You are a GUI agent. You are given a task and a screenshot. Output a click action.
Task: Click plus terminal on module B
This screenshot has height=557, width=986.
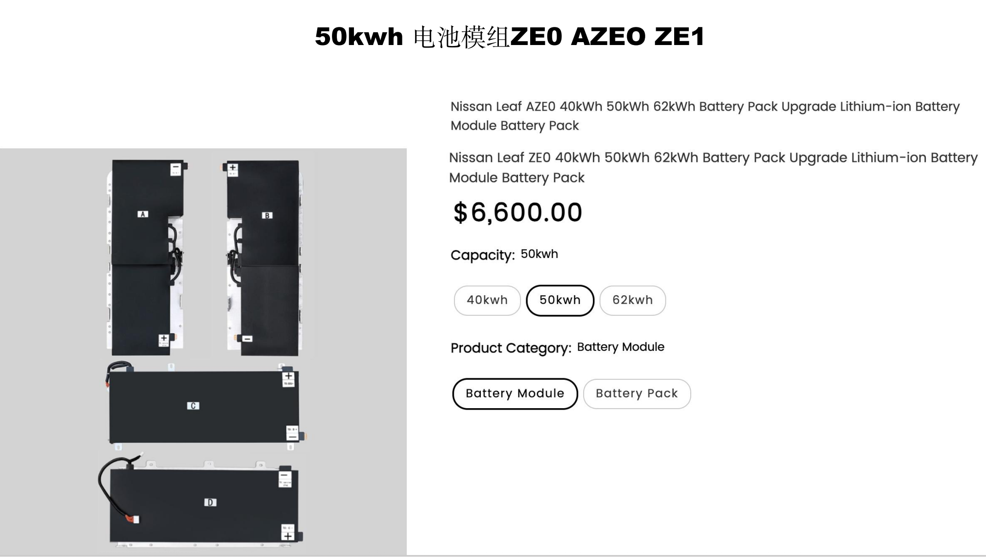tap(233, 169)
